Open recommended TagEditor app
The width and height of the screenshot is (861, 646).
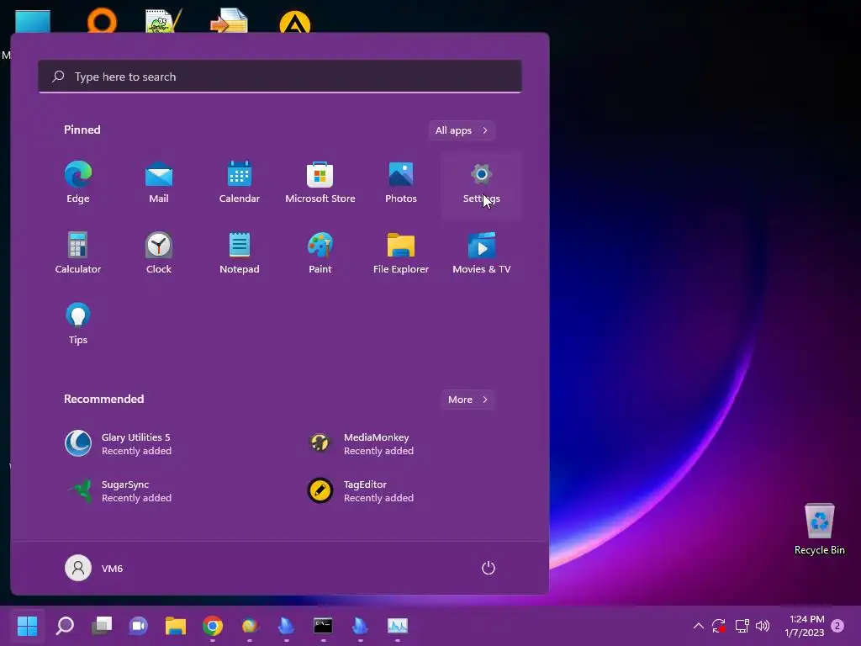(360, 490)
